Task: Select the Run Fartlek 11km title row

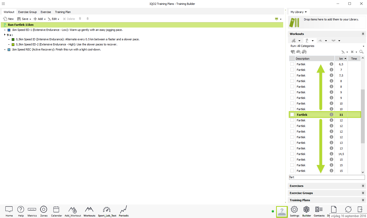Action: [142, 25]
